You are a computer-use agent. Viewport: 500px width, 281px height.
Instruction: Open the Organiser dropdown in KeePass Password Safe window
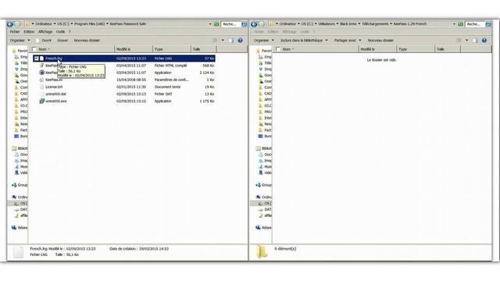[x=20, y=41]
